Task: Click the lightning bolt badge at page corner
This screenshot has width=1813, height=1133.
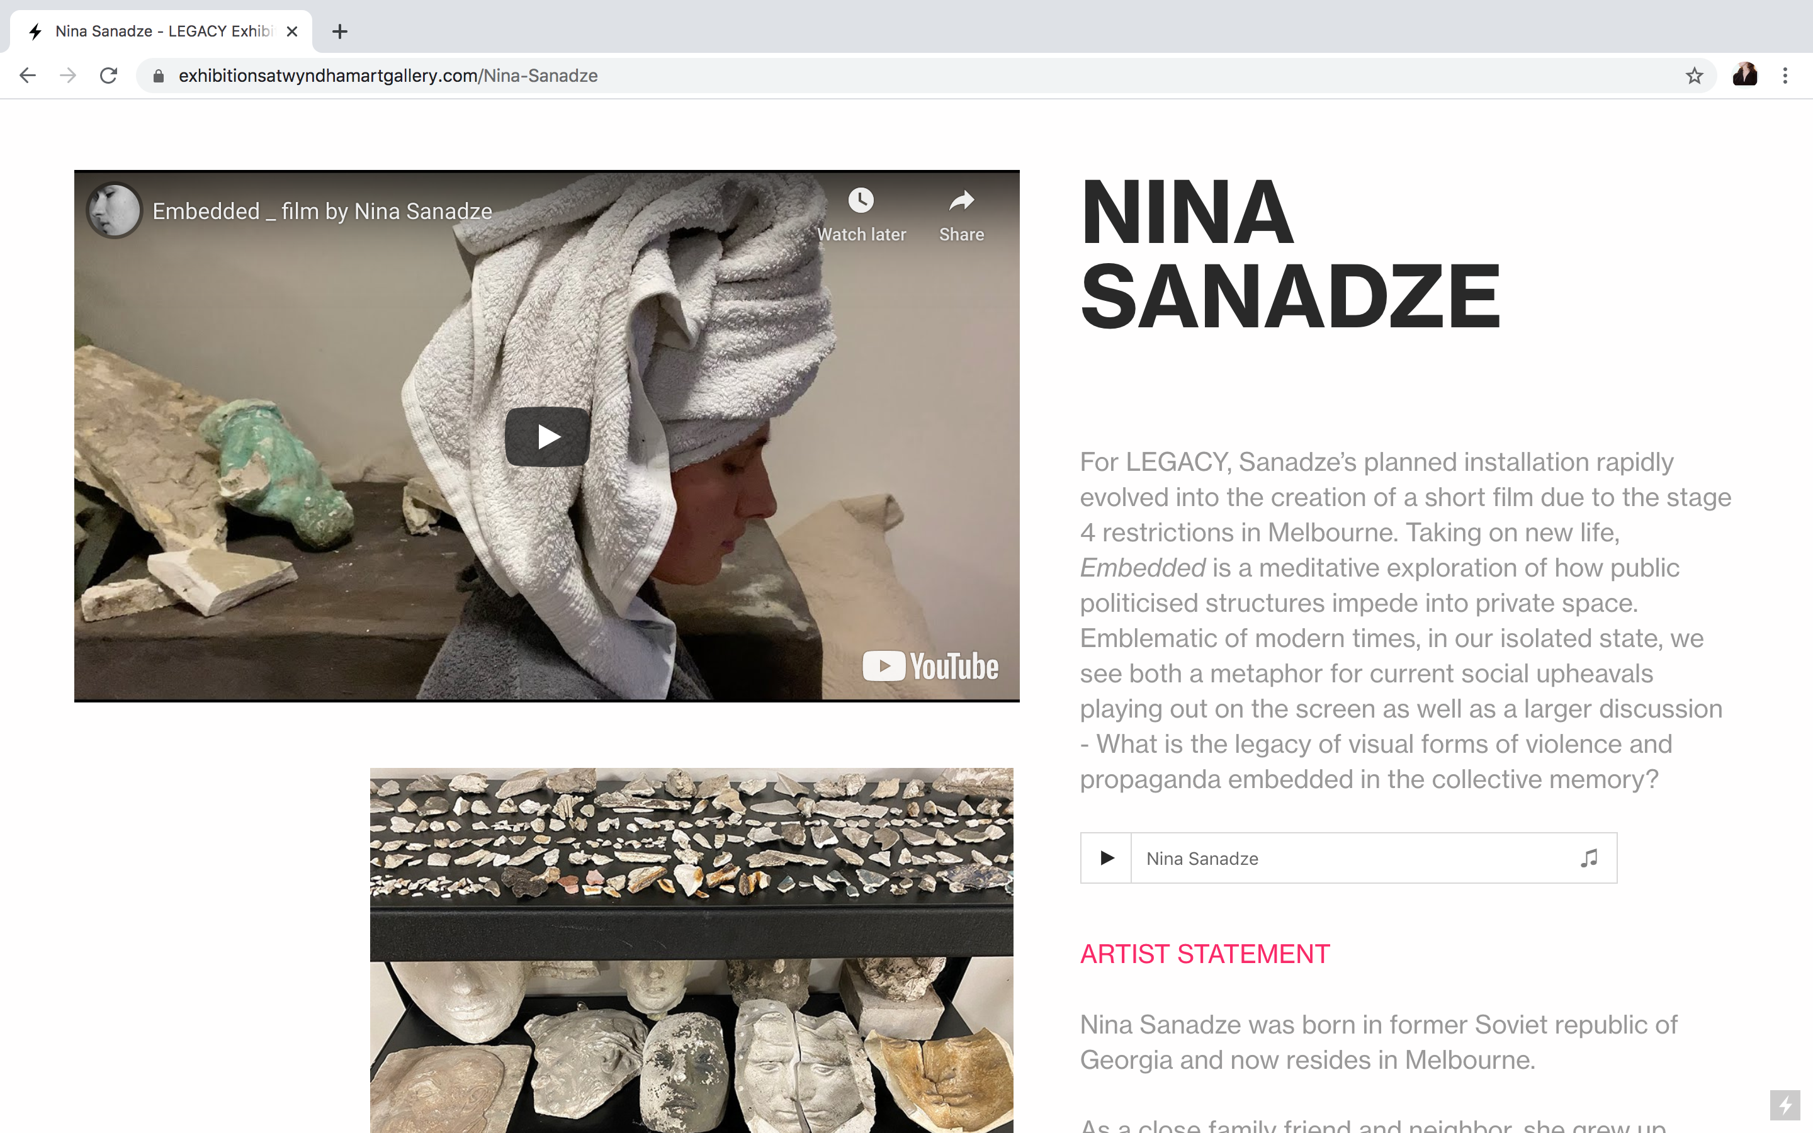Action: coord(1785,1105)
